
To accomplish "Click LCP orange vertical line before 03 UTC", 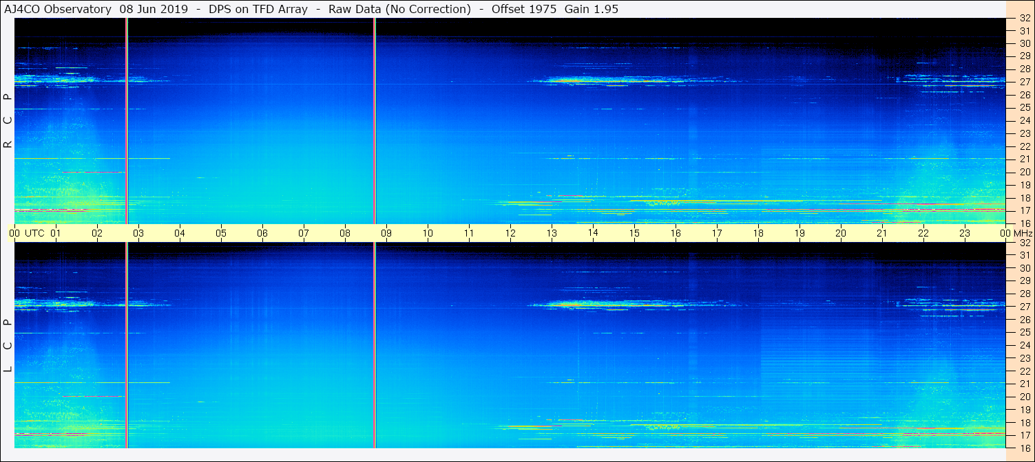I will click(127, 346).
